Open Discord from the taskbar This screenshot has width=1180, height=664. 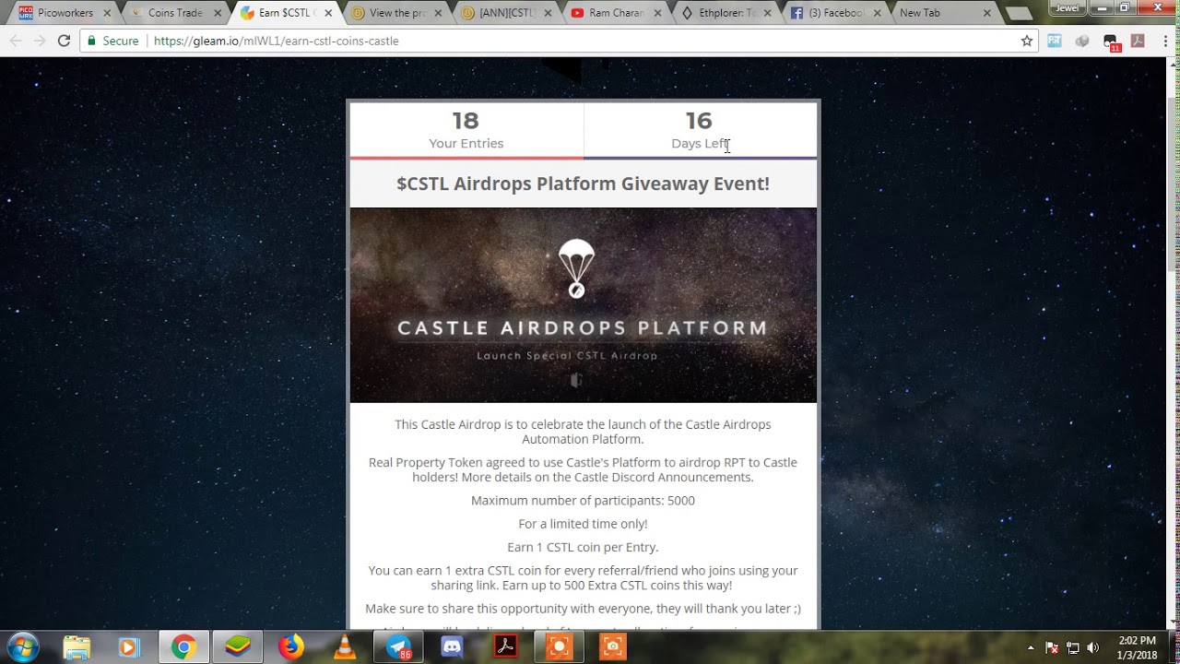pos(452,647)
